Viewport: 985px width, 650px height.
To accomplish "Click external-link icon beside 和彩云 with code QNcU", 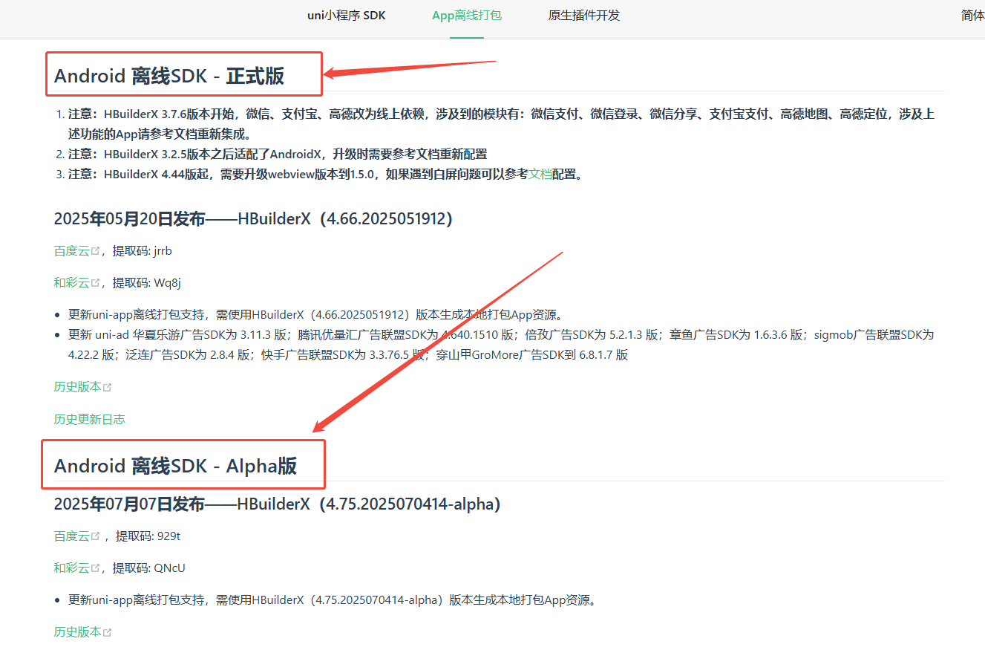I will point(96,569).
